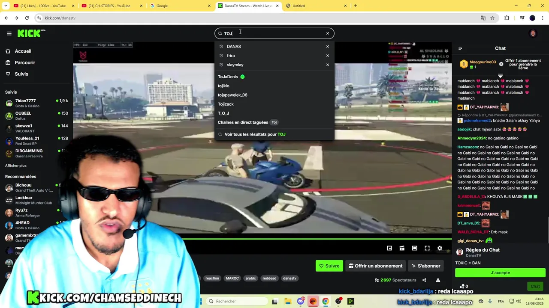
Task: Open the skowza1 followed channel
Action: pyautogui.click(x=36, y=128)
